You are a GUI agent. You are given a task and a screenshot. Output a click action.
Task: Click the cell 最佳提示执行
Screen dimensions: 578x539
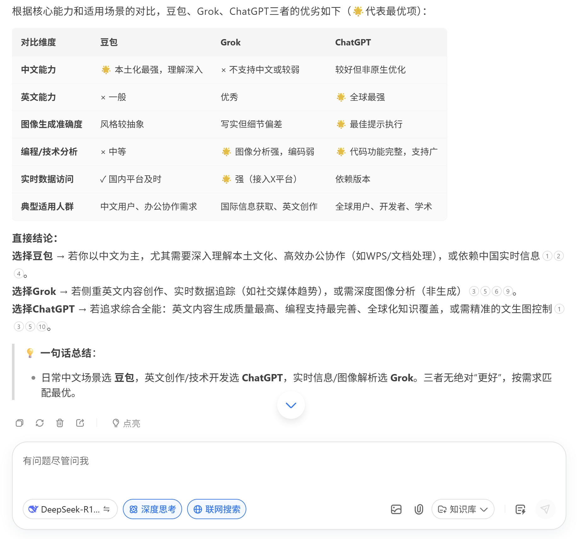[x=369, y=124]
